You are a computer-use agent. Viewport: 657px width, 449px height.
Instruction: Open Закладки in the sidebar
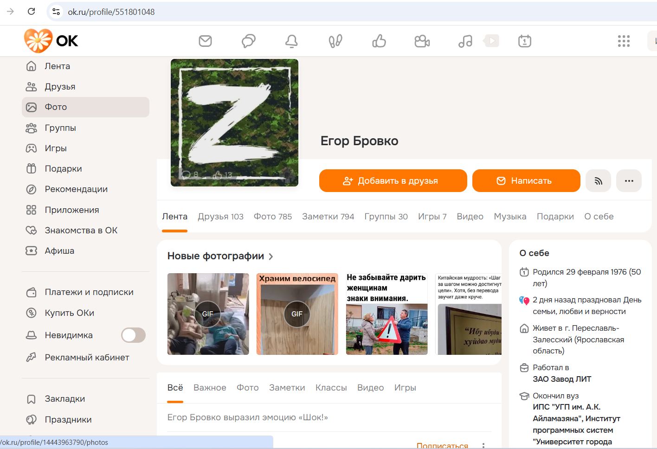[85, 398]
